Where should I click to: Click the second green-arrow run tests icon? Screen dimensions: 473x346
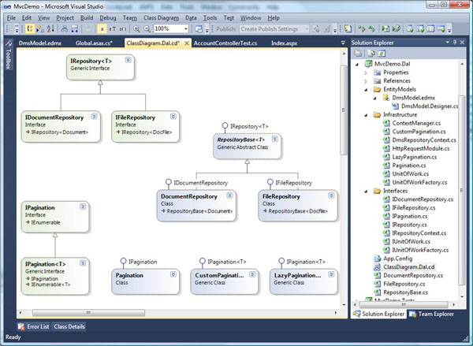pyautogui.click(x=371, y=28)
